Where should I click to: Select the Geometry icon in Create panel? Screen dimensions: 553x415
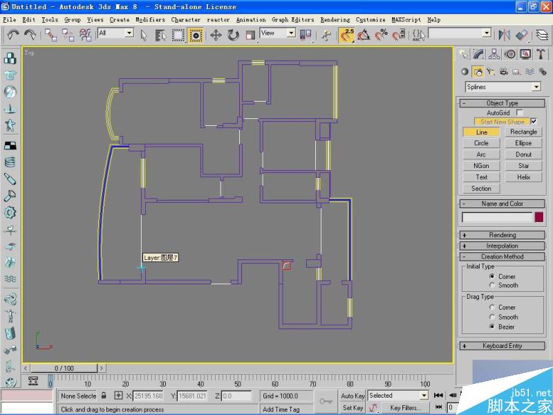pyautogui.click(x=464, y=71)
